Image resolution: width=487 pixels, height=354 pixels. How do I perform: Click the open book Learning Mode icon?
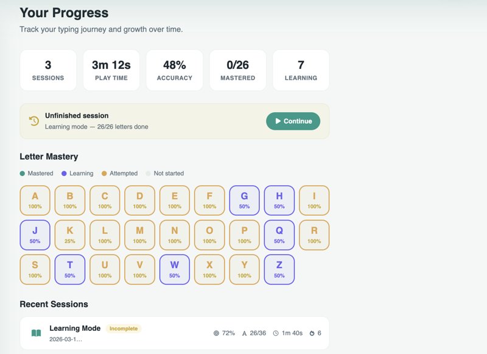37,333
